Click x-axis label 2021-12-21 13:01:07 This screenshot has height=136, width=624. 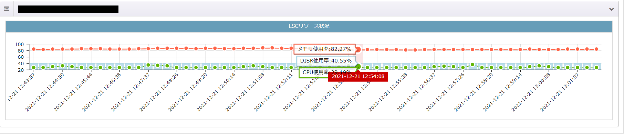pos(560,92)
